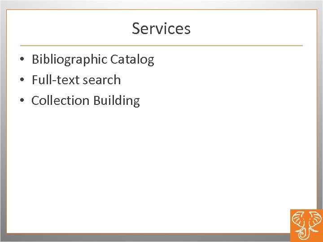Click the word Collection
This screenshot has height=242, width=323.
(61, 100)
